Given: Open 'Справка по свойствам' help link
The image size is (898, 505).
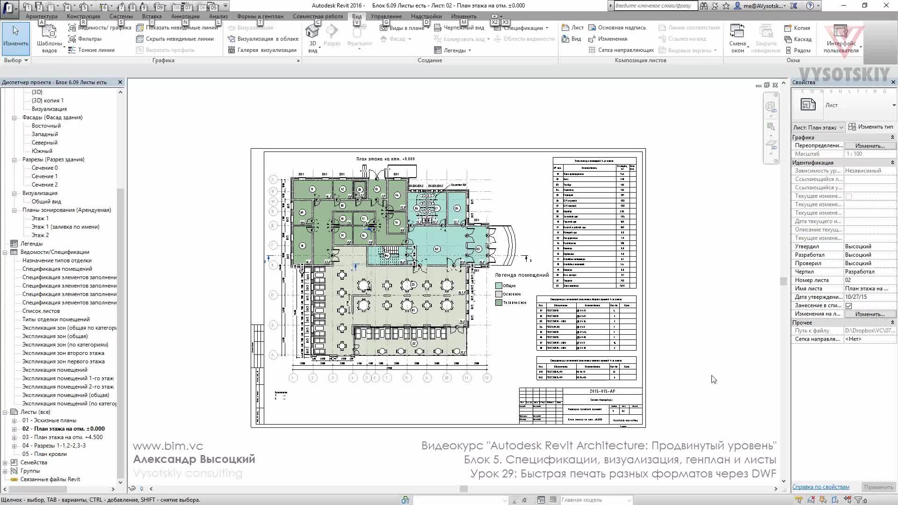Looking at the screenshot, I should pos(820,487).
